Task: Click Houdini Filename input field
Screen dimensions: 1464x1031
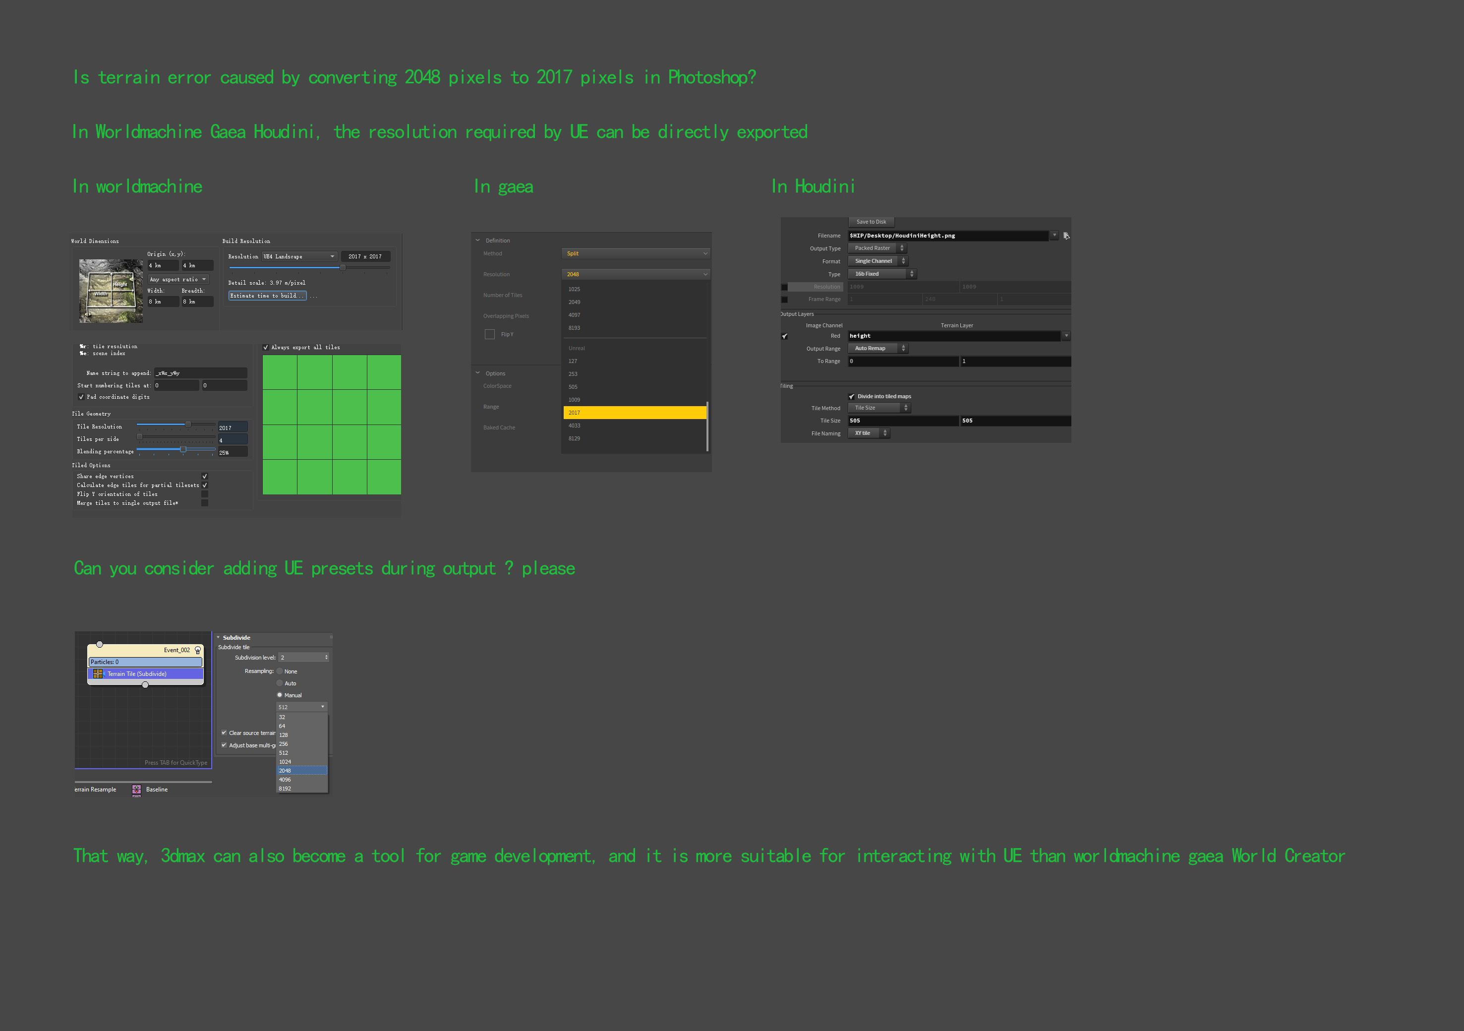Action: (x=948, y=236)
